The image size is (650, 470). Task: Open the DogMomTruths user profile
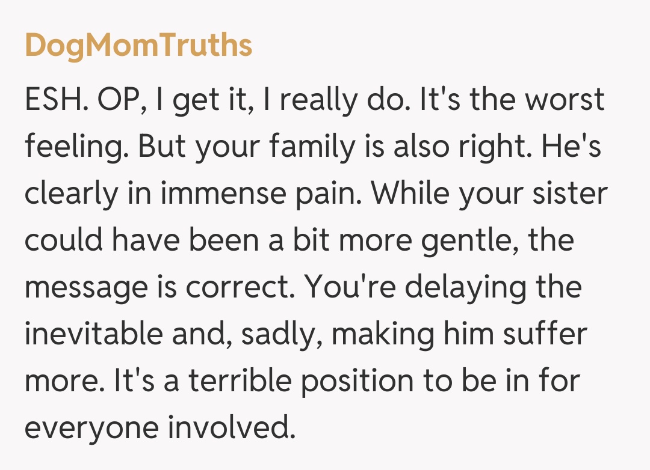pyautogui.click(x=138, y=45)
